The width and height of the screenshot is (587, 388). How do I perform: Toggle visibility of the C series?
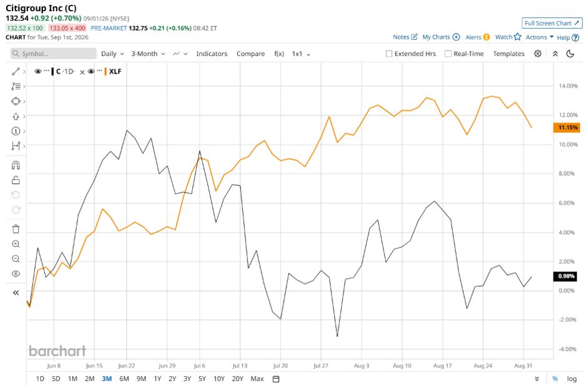tap(38, 71)
